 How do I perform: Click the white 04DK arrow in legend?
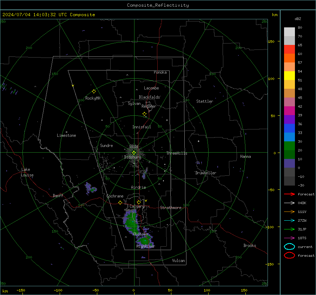click(289, 203)
